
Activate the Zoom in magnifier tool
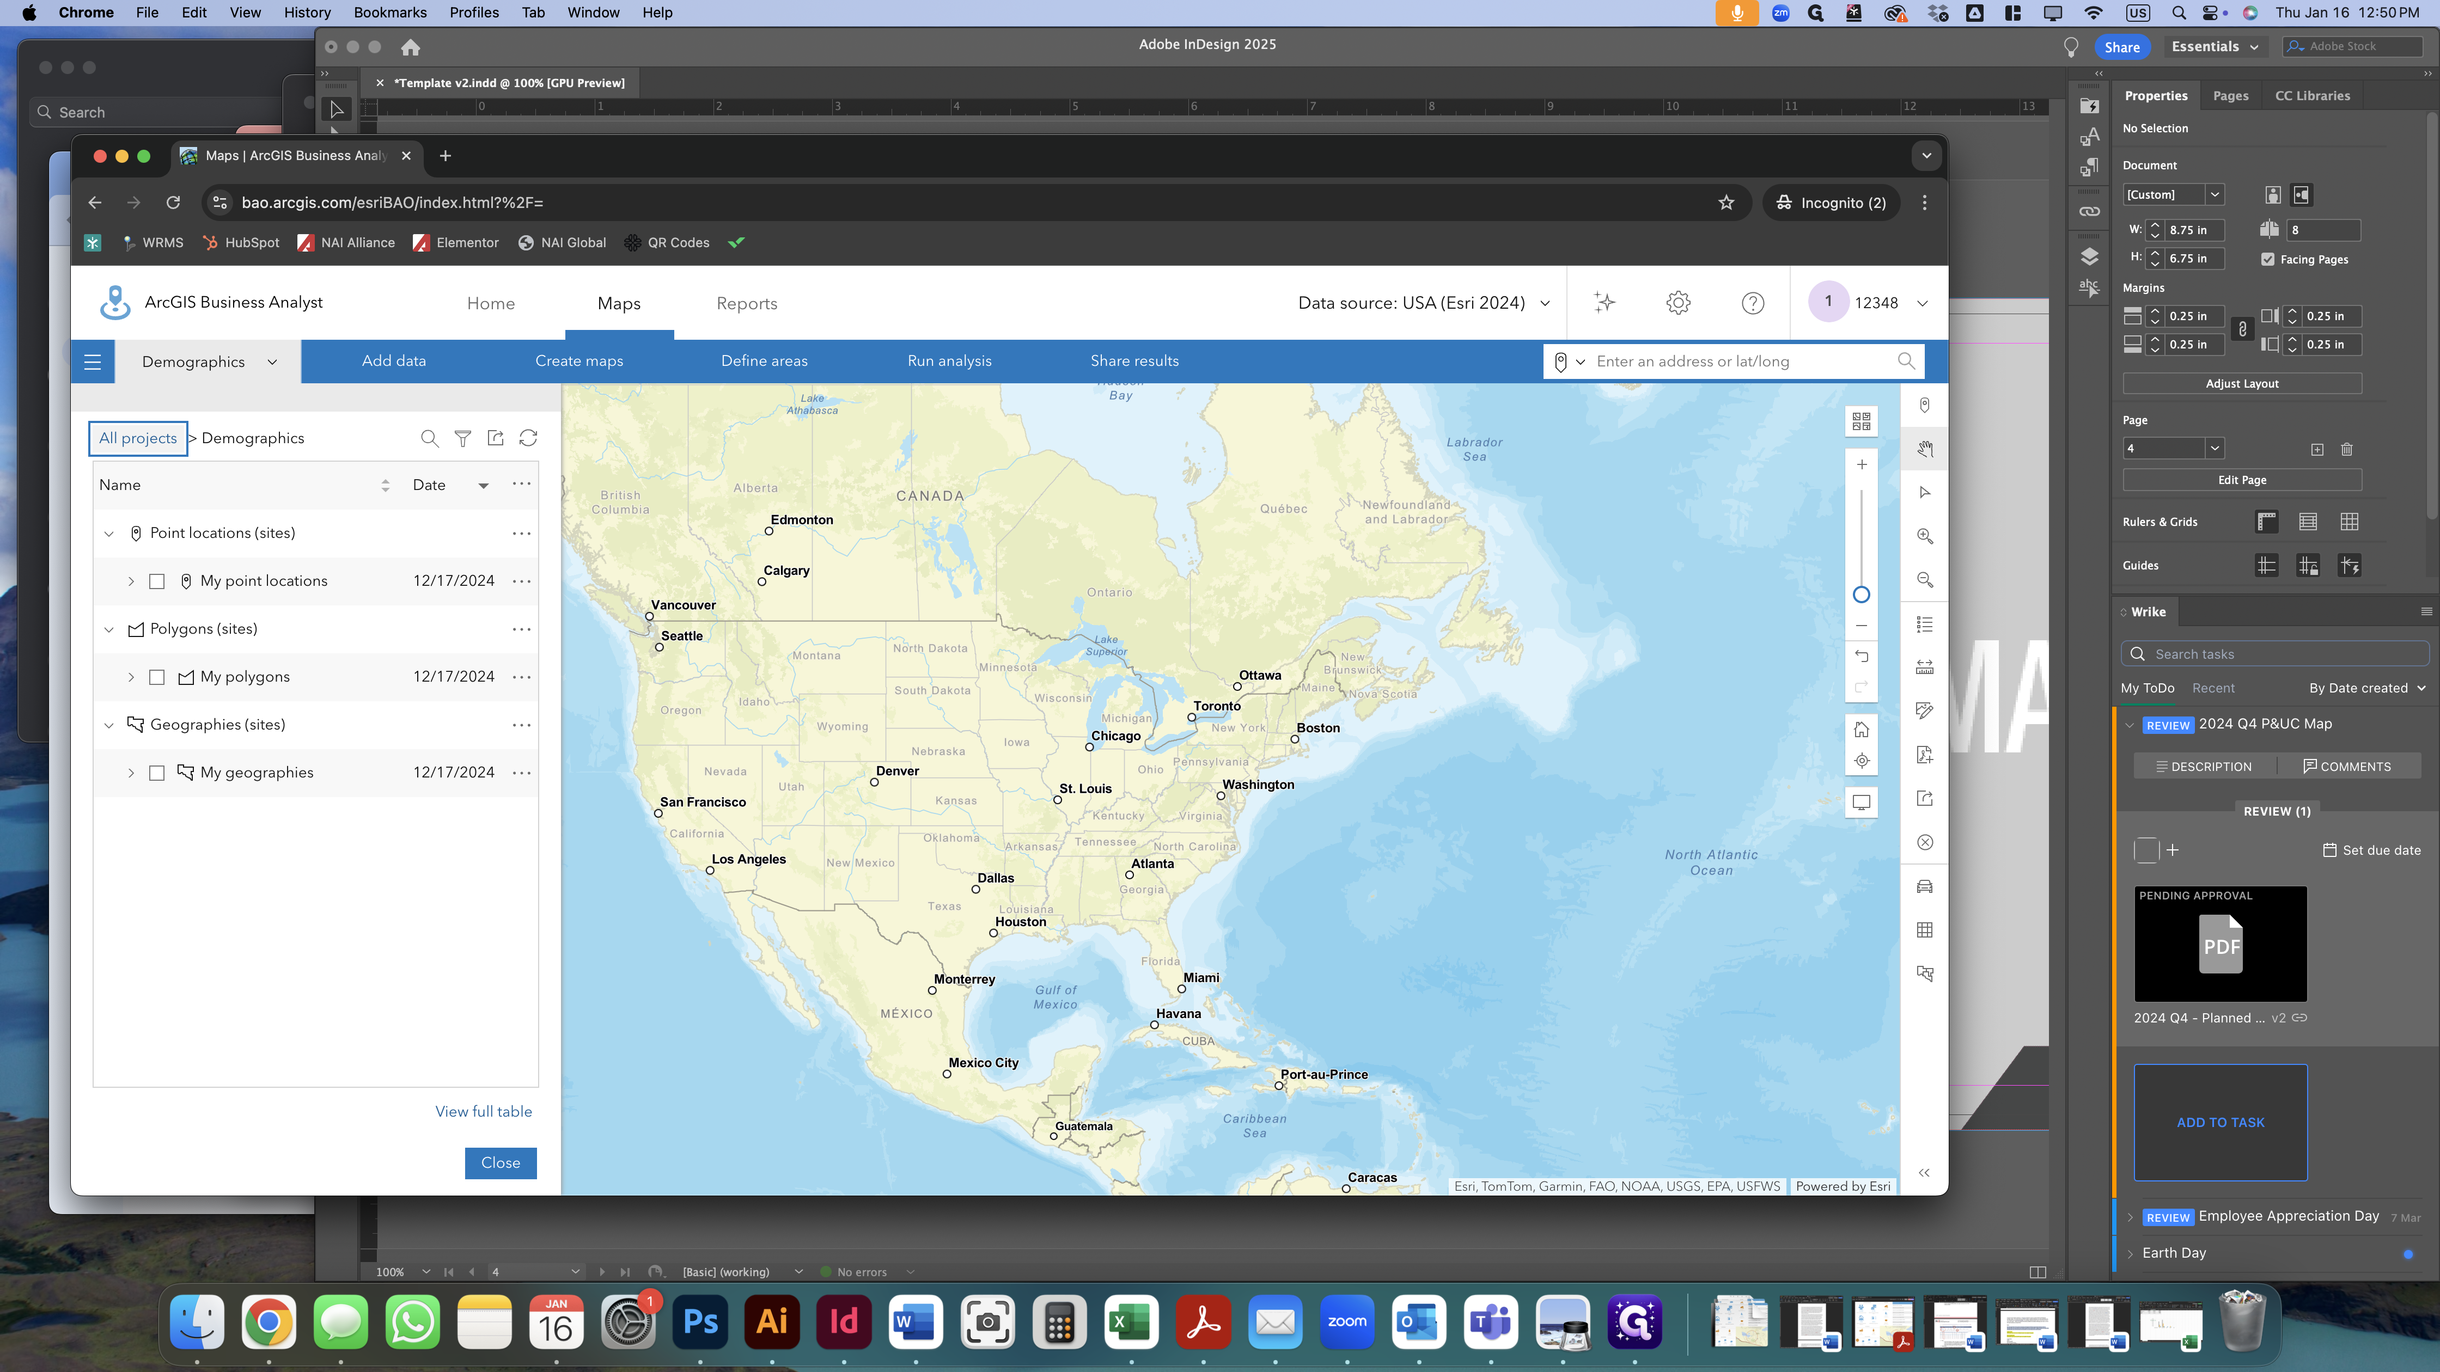(1925, 536)
